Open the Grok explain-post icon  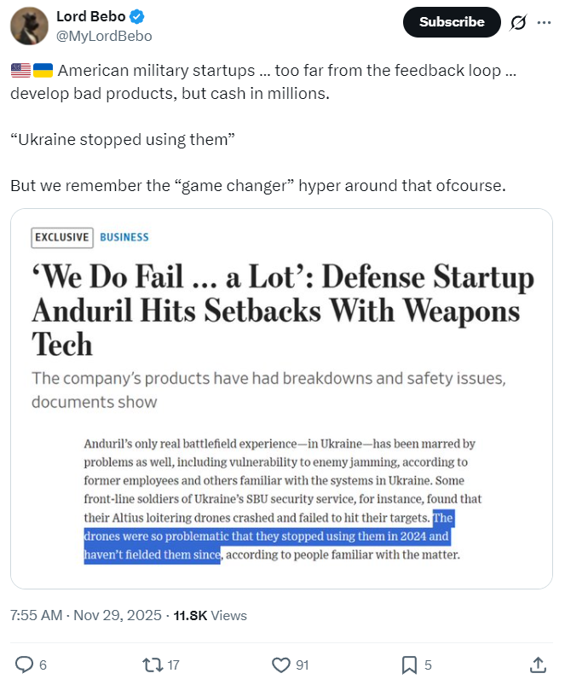[518, 22]
